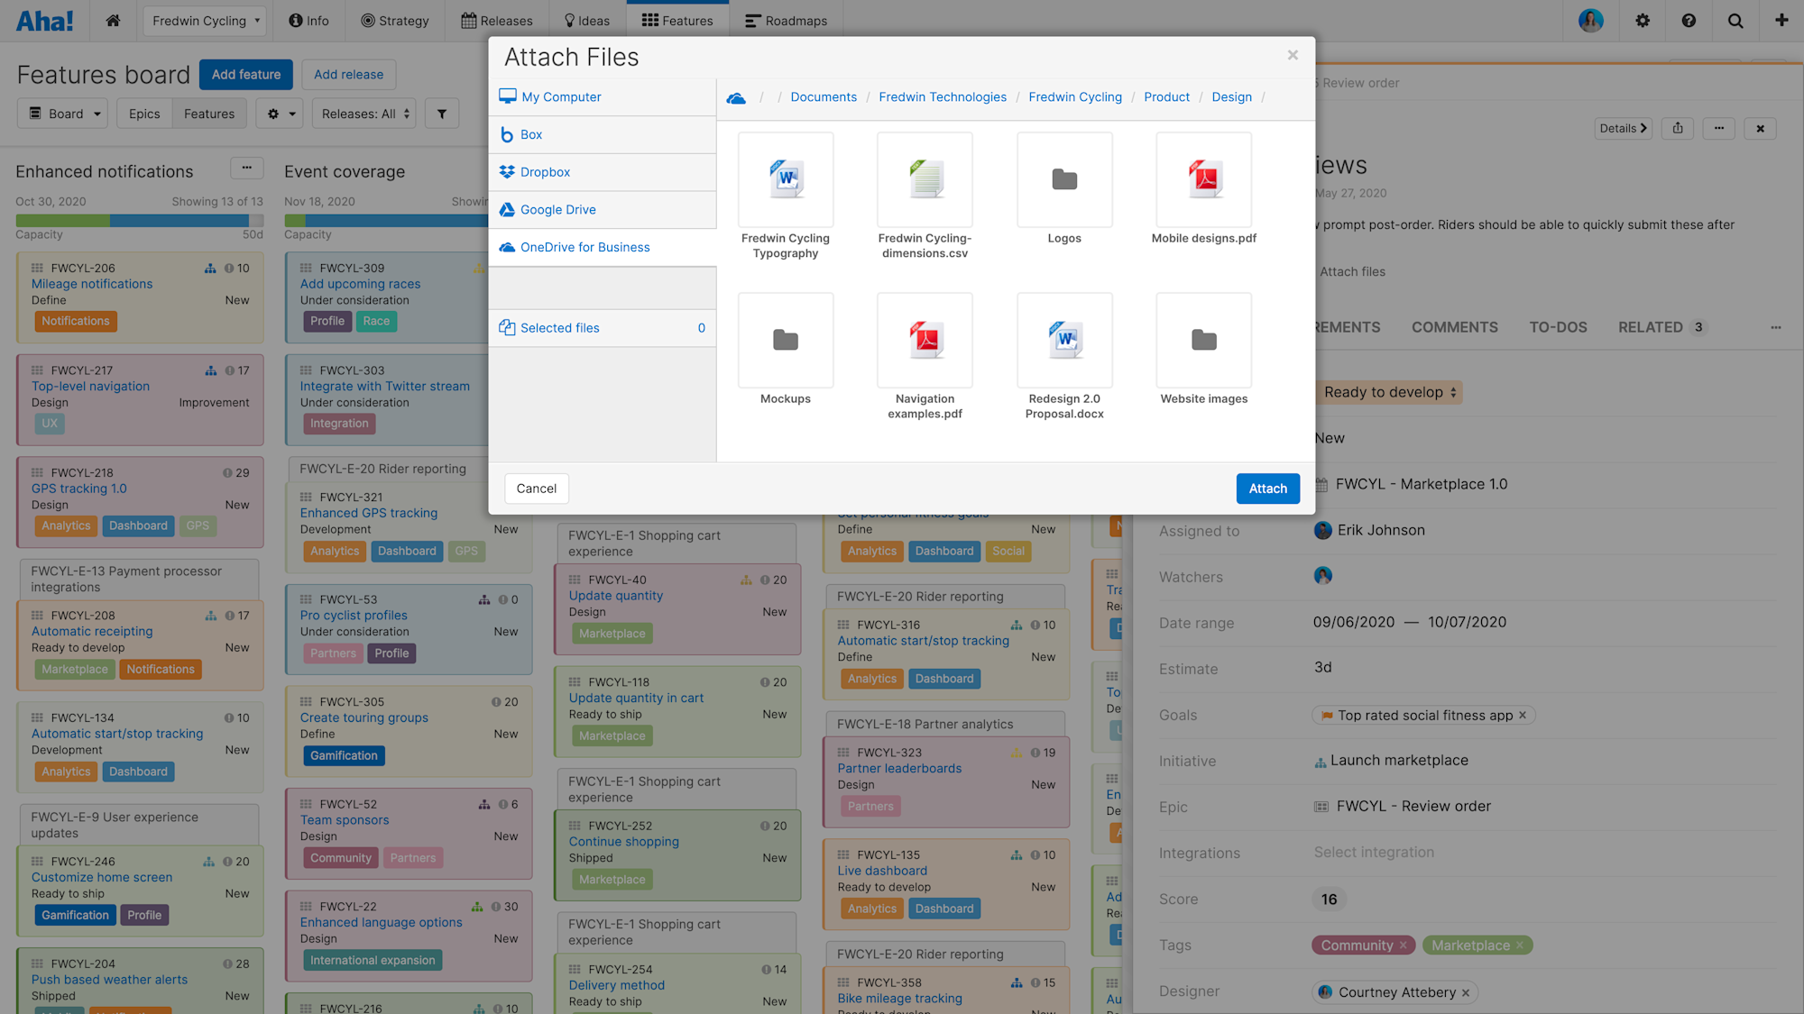Switch to the Comments tab
This screenshot has height=1014, width=1804.
pyautogui.click(x=1454, y=327)
